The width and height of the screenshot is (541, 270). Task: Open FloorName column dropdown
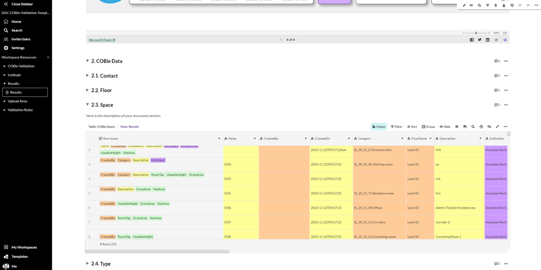(431, 139)
